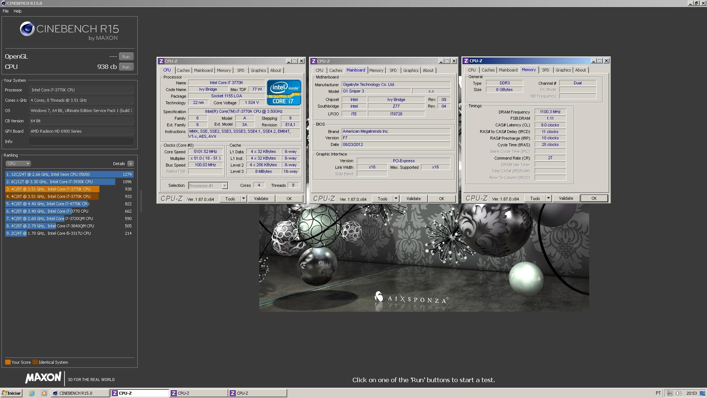Viewport: 707px width, 398px height.
Task: Open the Iniciar start menu
Action: (x=11, y=393)
